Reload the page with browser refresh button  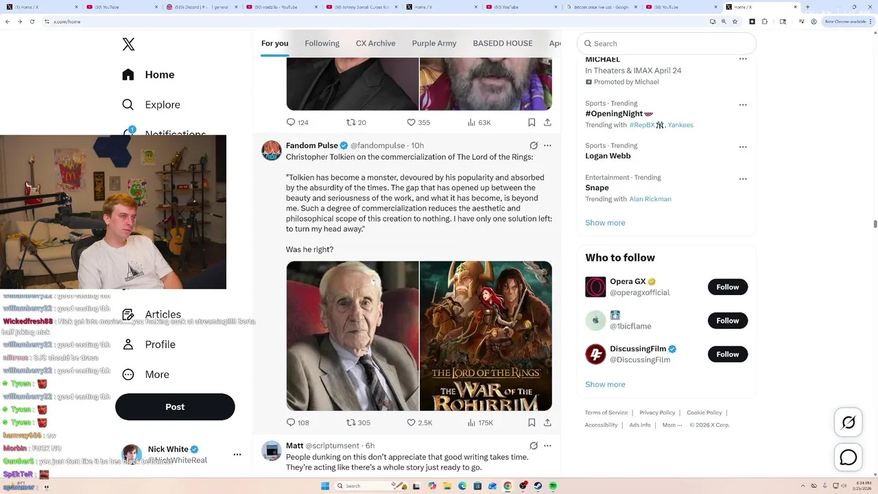tap(32, 21)
